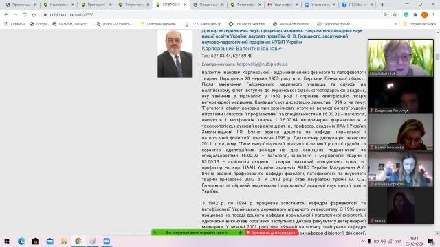Open the taskbar microphone tray icon
Screen dimensions: 440x247
(x=369, y=242)
